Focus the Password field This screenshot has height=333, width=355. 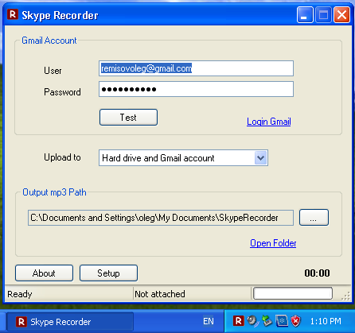click(x=196, y=89)
